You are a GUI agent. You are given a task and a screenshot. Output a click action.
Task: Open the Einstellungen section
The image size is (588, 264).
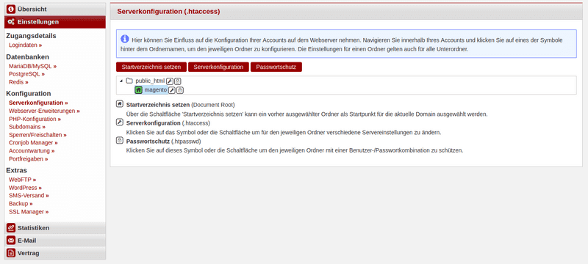[x=55, y=22]
